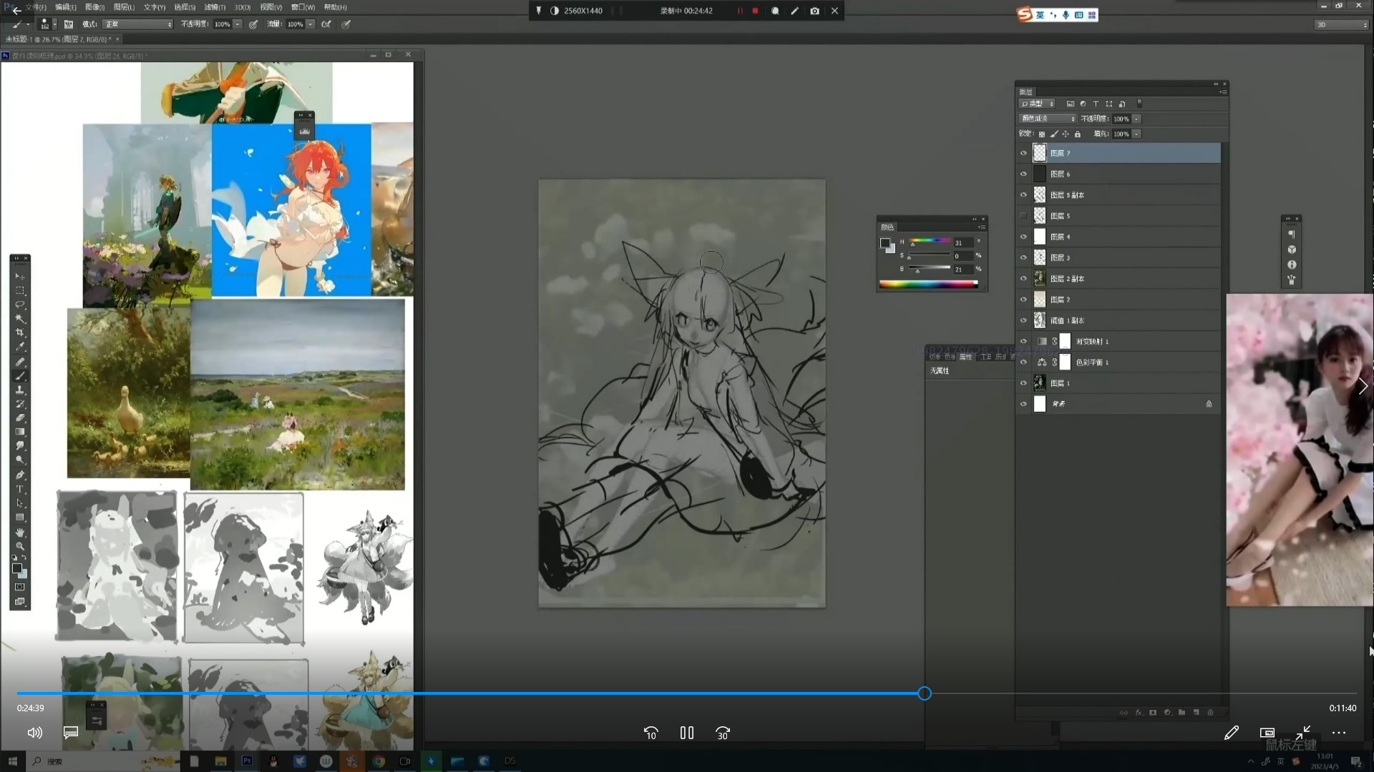
Task: Open the layer blend mode dropdown
Action: [x=1048, y=119]
